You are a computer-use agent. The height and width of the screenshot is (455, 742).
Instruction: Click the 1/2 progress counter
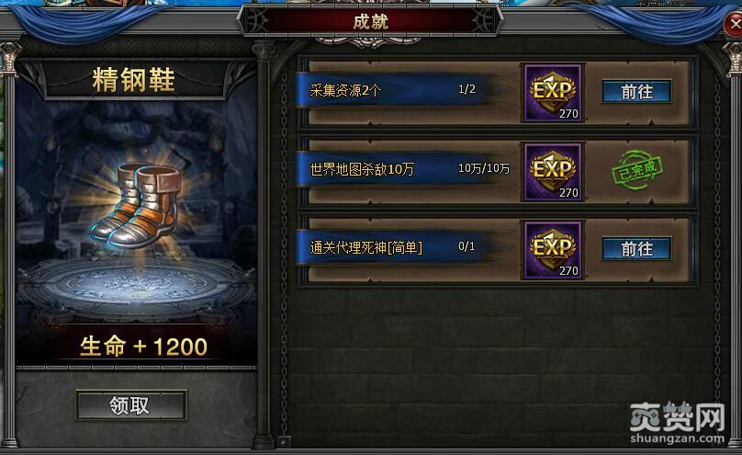point(467,89)
